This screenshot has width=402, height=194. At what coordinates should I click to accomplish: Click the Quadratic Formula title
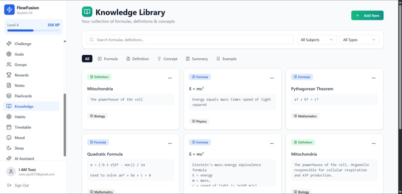point(105,154)
